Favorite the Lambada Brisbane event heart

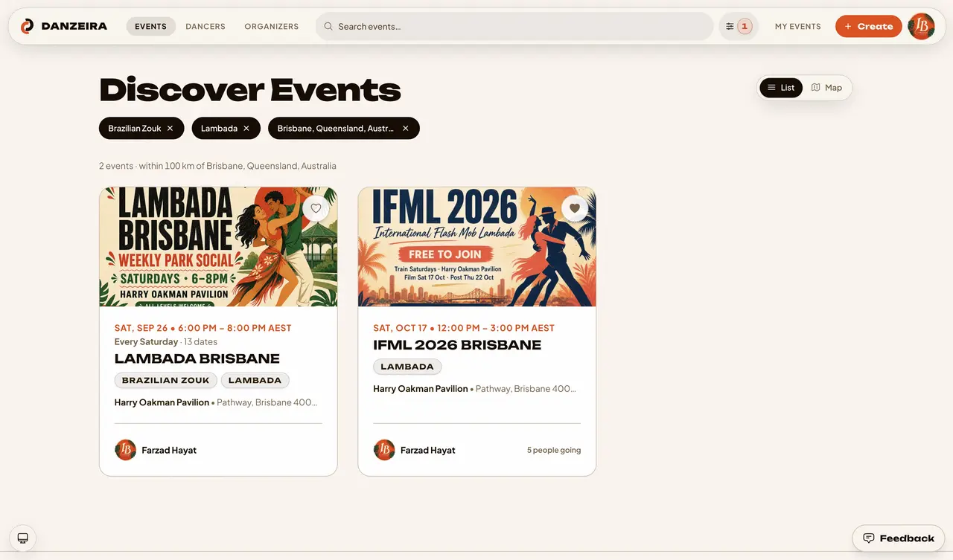click(x=316, y=208)
